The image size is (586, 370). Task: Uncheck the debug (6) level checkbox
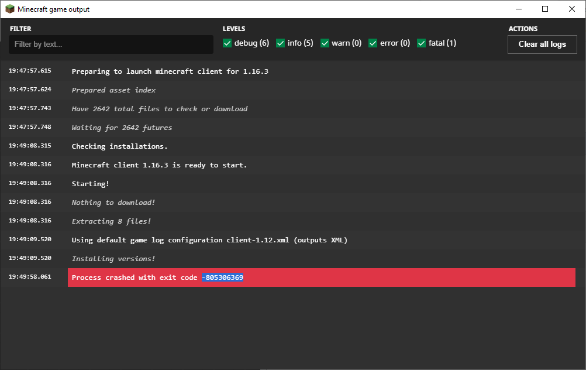[227, 43]
